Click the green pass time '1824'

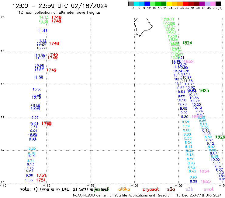tap(187, 43)
